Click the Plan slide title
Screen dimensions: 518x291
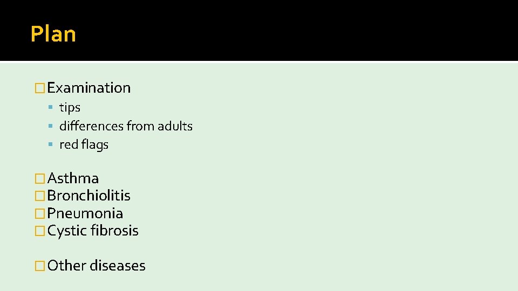pos(53,34)
